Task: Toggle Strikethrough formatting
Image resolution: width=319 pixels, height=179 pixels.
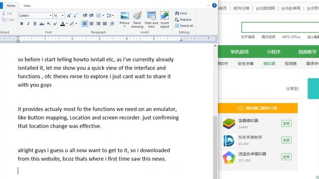Action: (x=42, y=24)
